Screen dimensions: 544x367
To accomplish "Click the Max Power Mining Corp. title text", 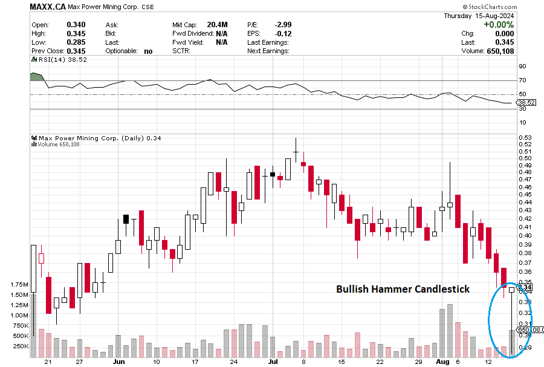I will tap(103, 7).
